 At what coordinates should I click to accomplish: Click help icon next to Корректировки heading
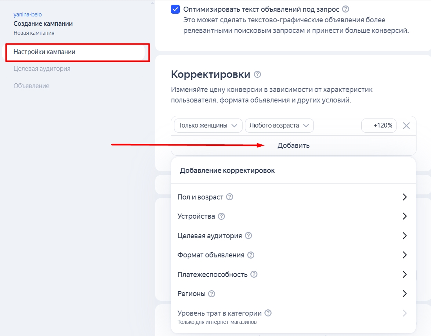point(257,74)
